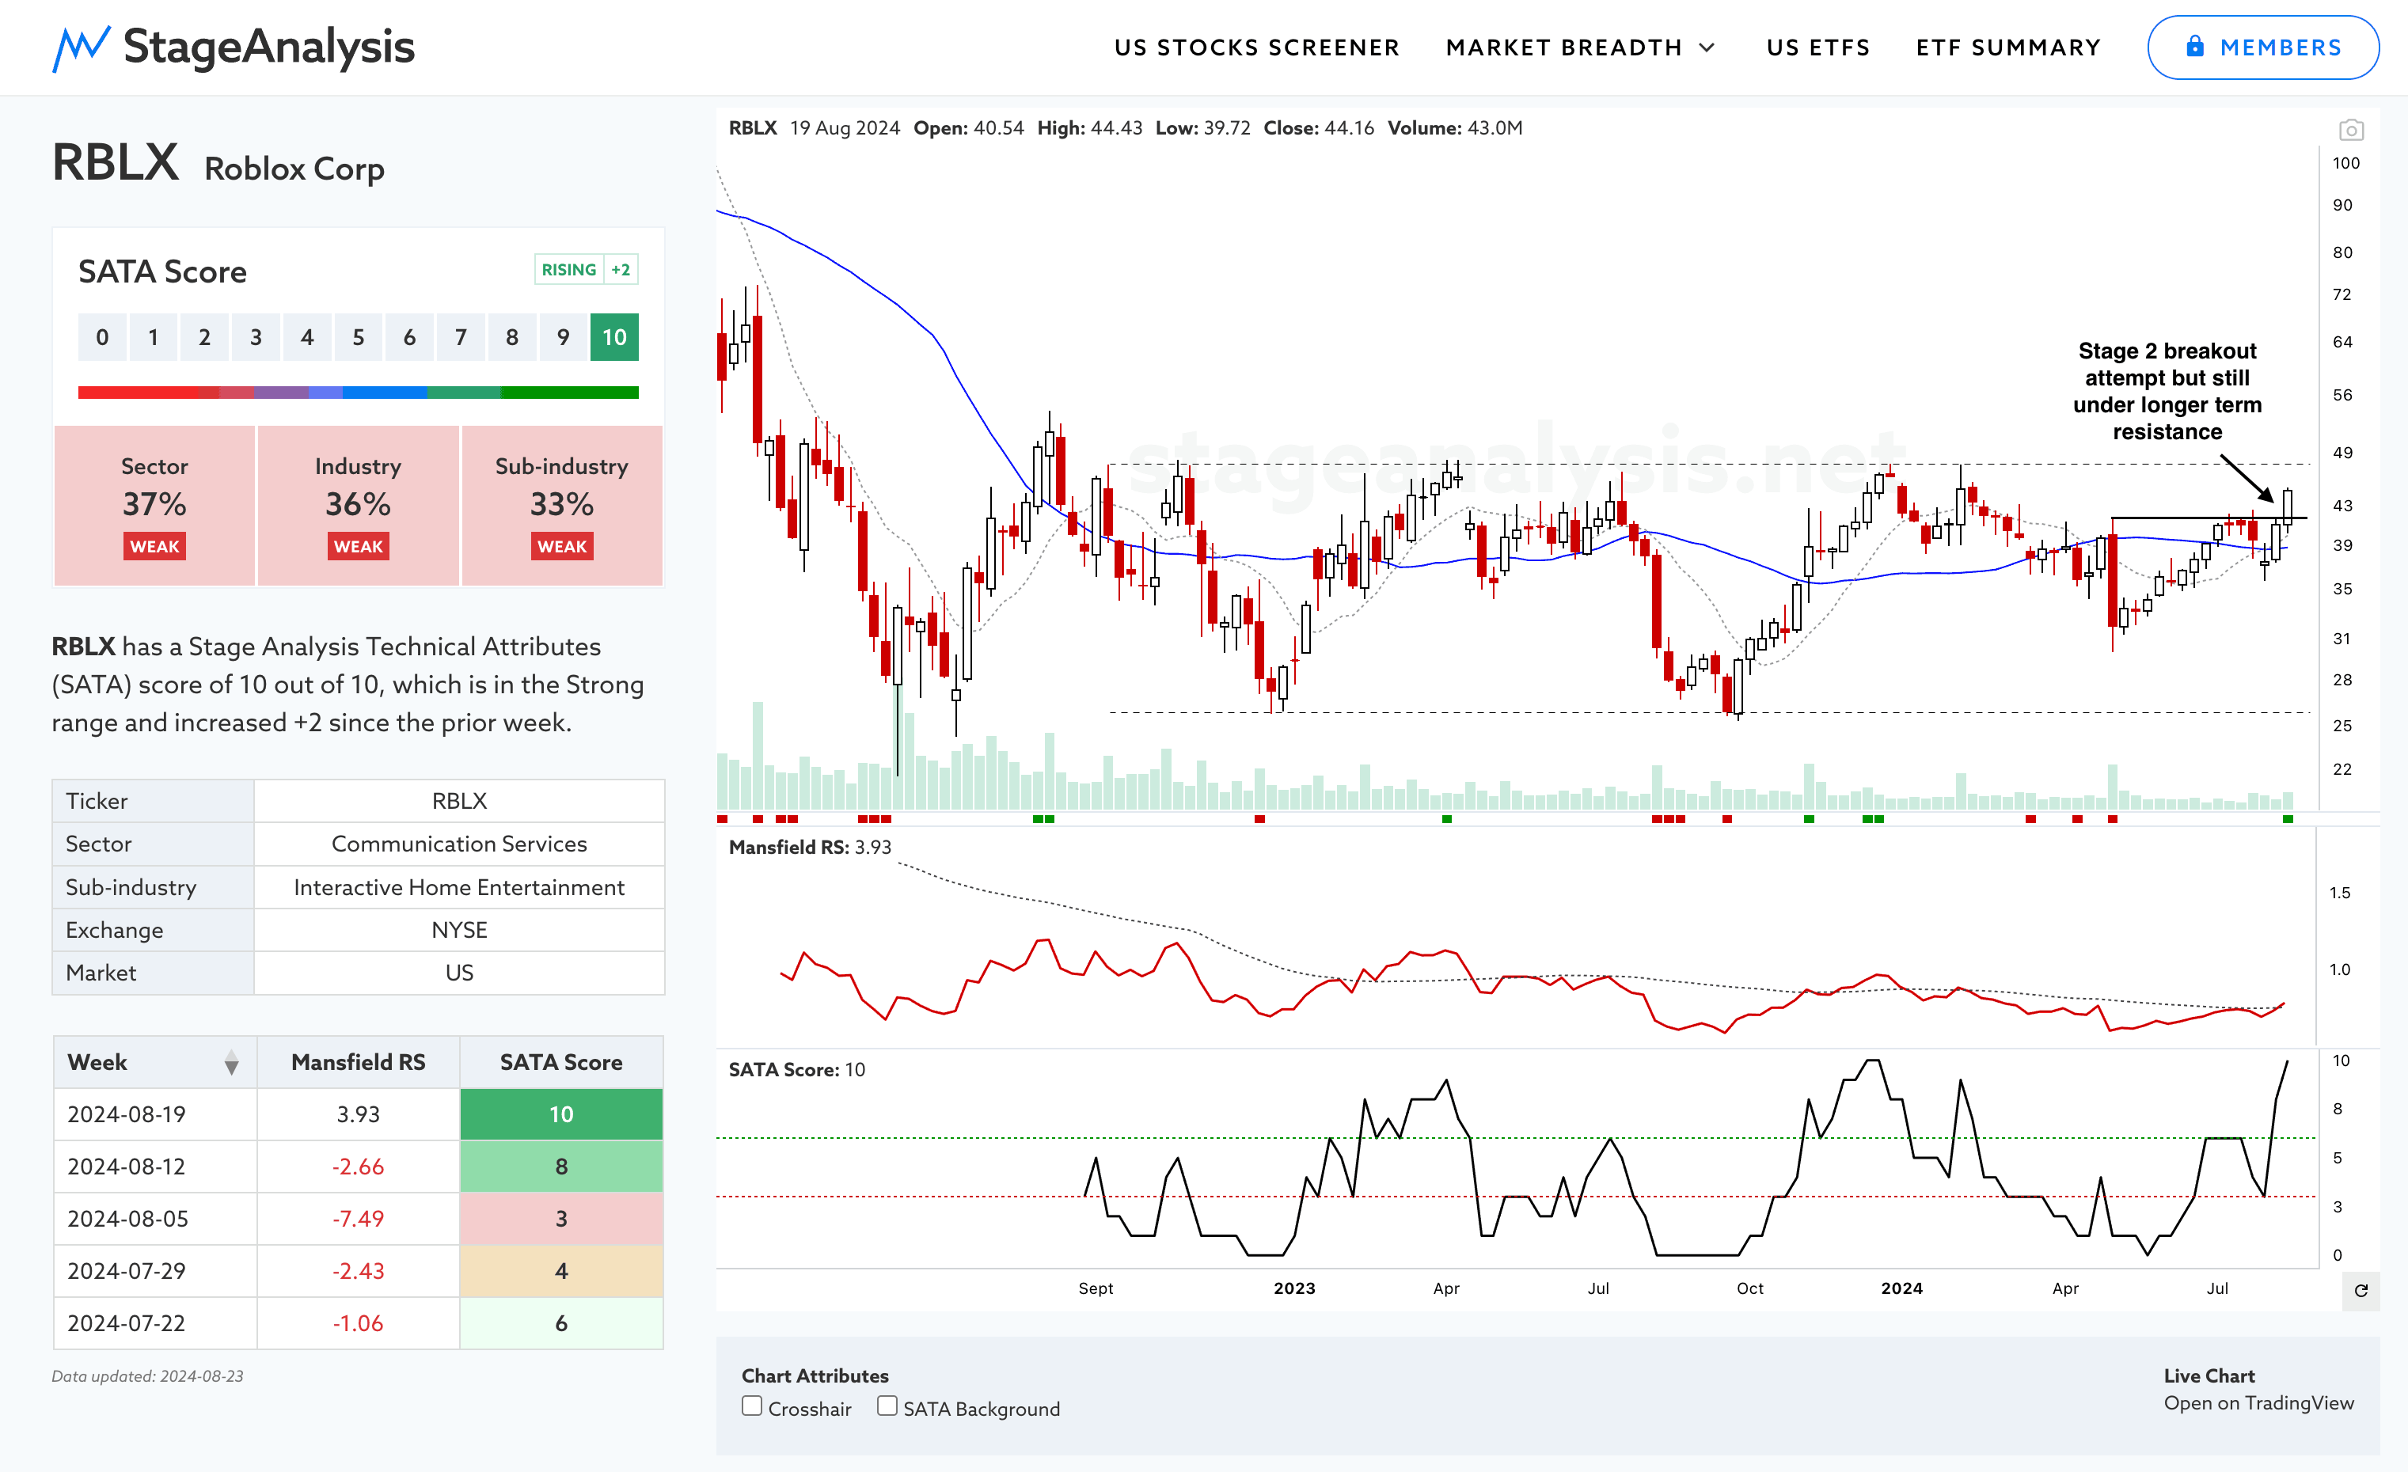Click the lock icon in Members button
Image resolution: width=2408 pixels, height=1472 pixels.
tap(2195, 46)
